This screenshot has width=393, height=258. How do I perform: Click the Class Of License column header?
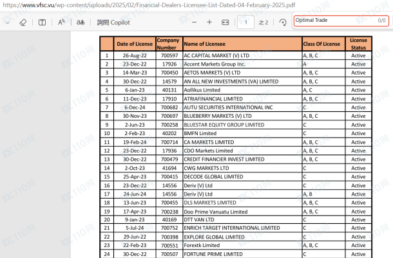(323, 44)
